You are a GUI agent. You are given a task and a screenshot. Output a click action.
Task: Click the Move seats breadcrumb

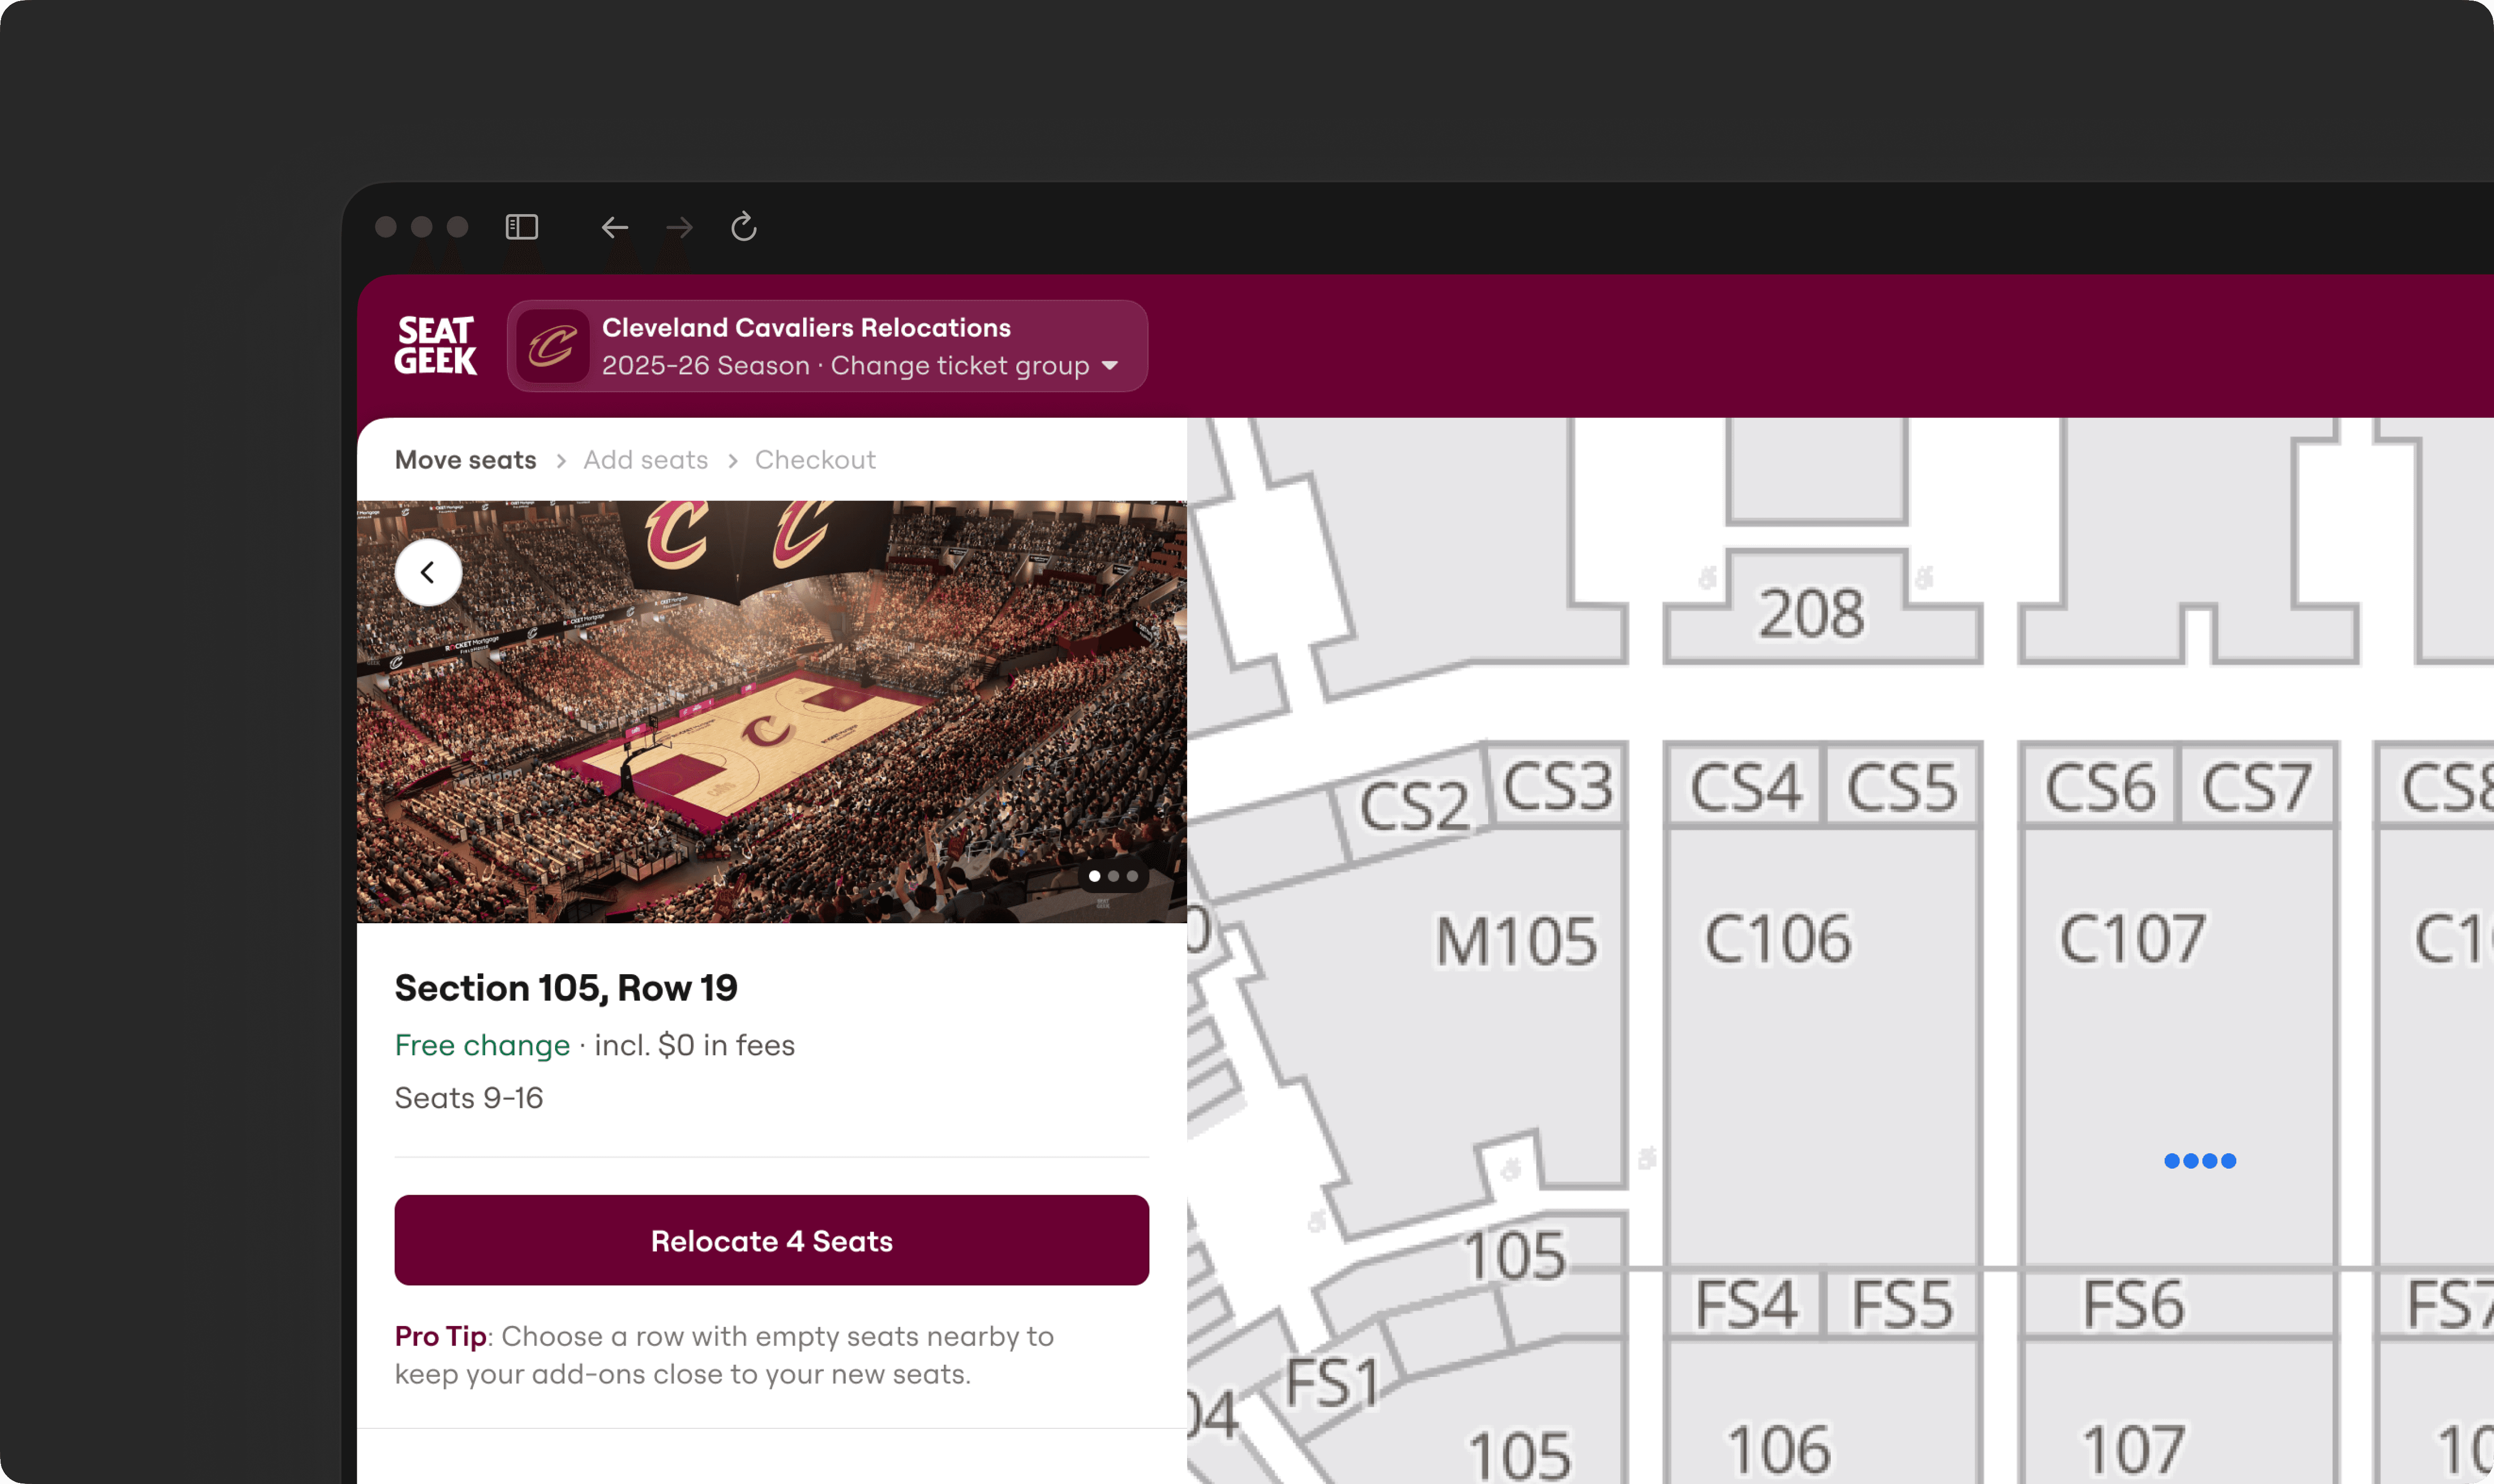point(465,460)
